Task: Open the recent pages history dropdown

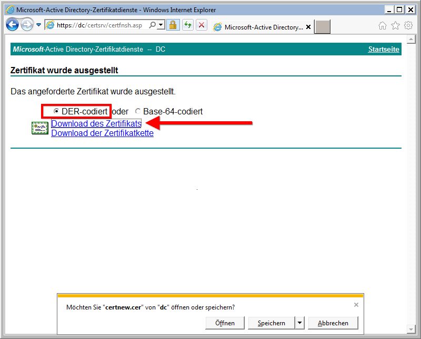Action: pyautogui.click(x=38, y=25)
